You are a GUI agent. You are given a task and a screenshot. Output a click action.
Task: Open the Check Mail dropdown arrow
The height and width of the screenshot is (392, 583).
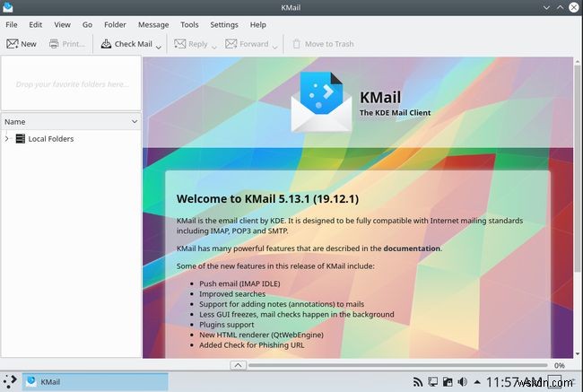click(159, 48)
